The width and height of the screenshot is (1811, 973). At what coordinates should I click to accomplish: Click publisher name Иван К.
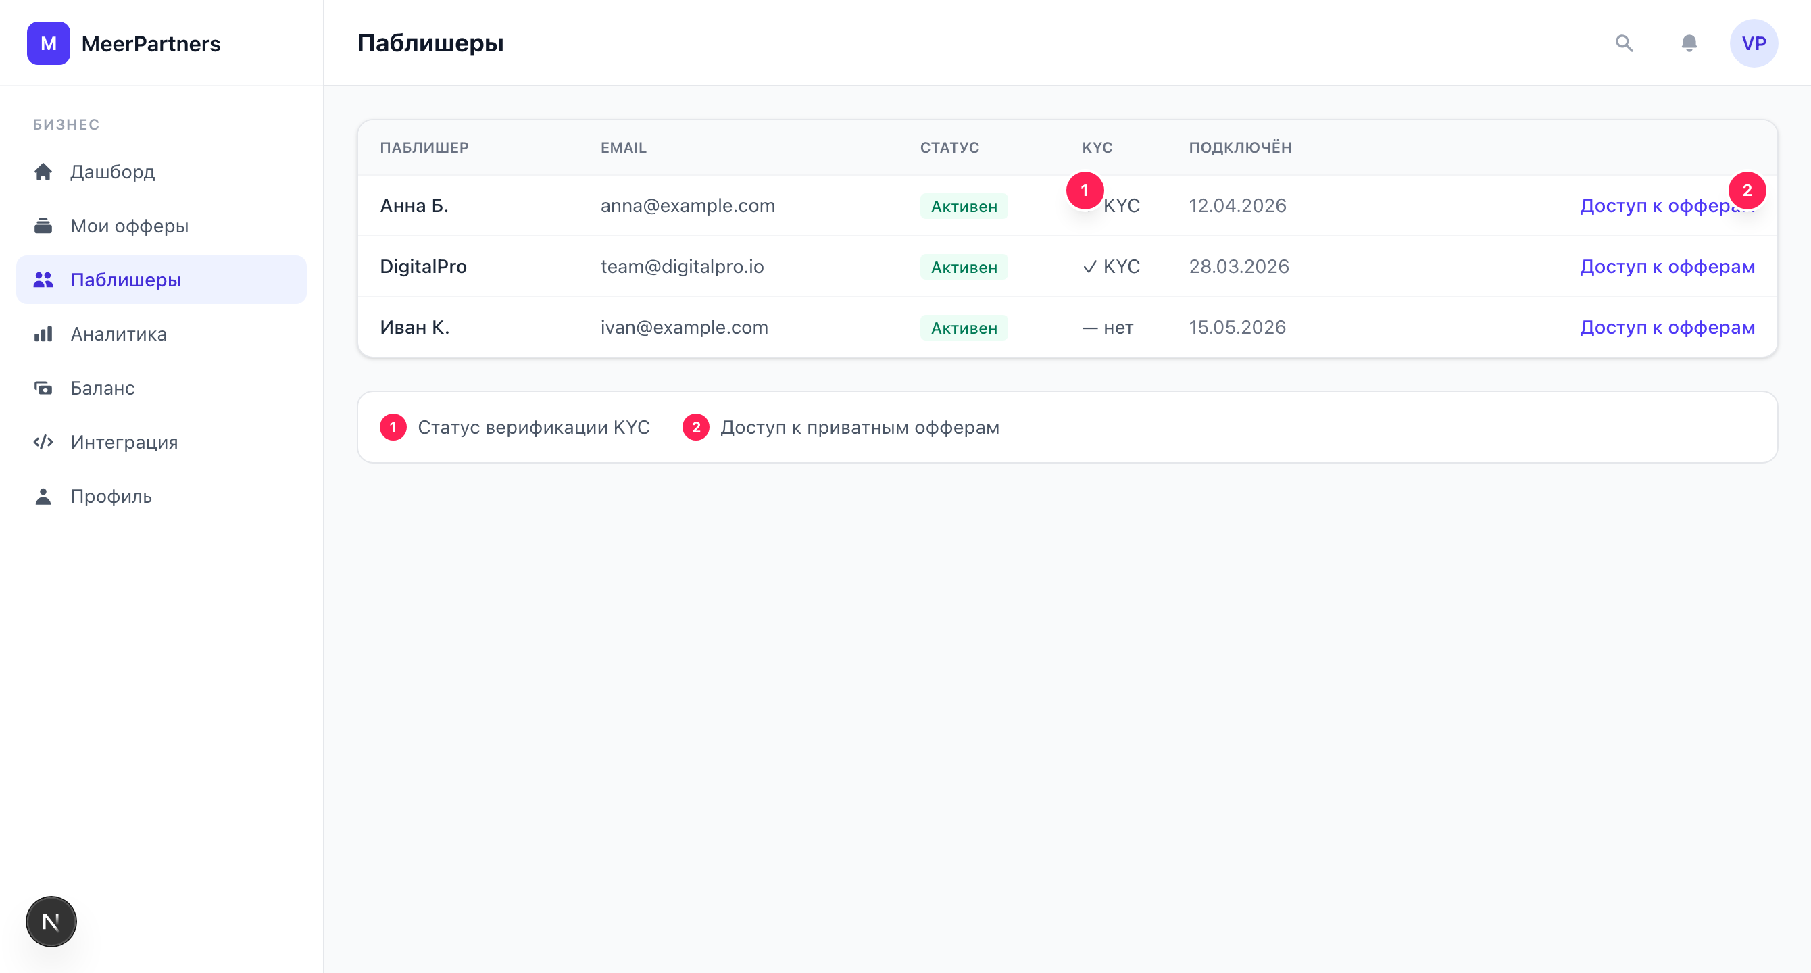[415, 328]
